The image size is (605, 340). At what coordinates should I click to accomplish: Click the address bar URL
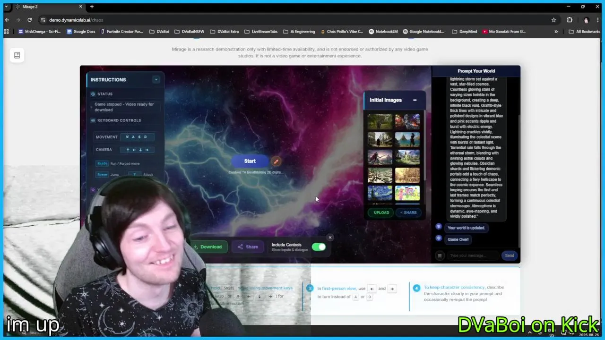point(76,20)
